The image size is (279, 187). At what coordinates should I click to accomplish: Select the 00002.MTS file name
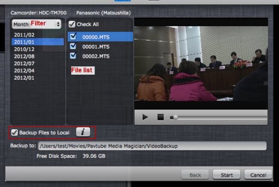(96, 56)
